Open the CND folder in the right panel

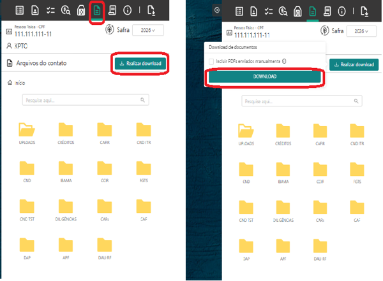[246, 173]
